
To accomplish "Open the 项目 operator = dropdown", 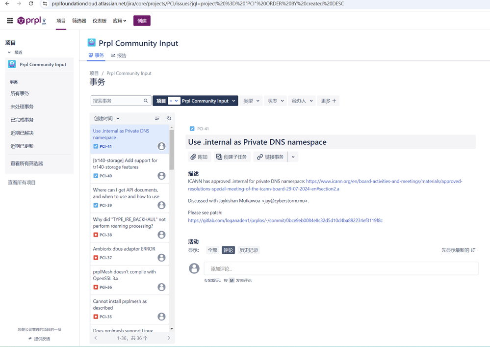I will (x=174, y=101).
